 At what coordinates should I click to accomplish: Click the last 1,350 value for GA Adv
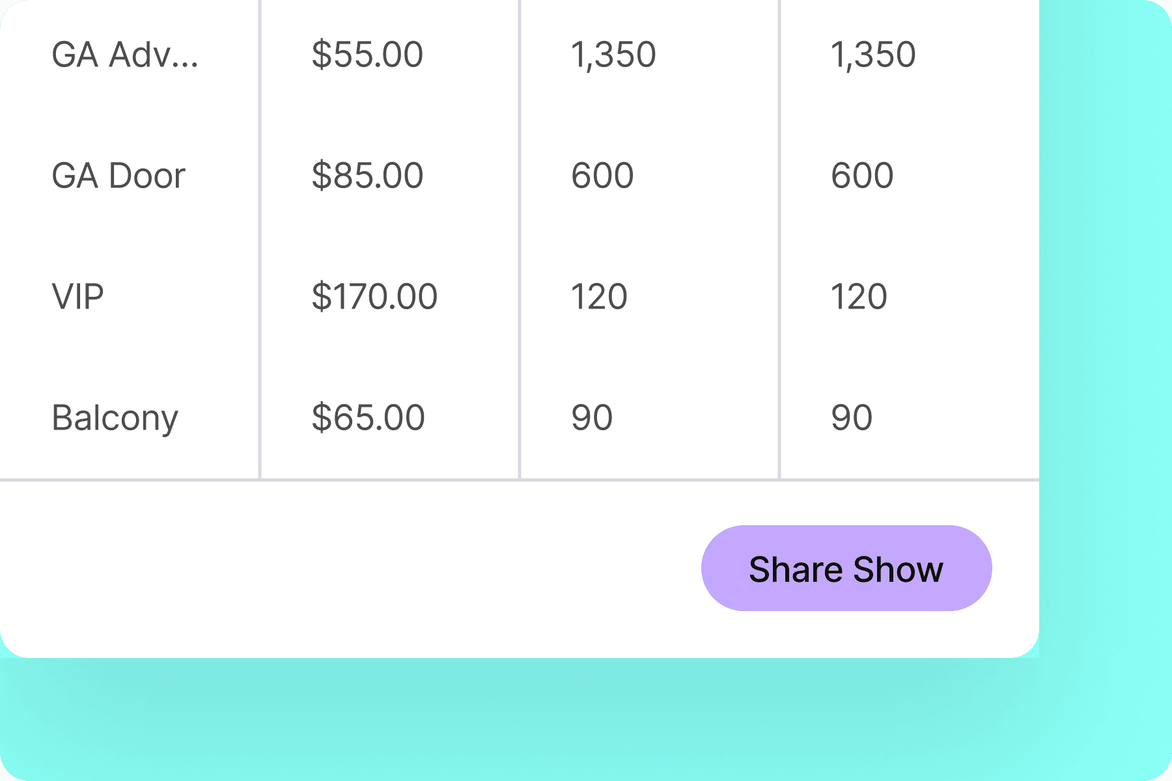coord(872,55)
